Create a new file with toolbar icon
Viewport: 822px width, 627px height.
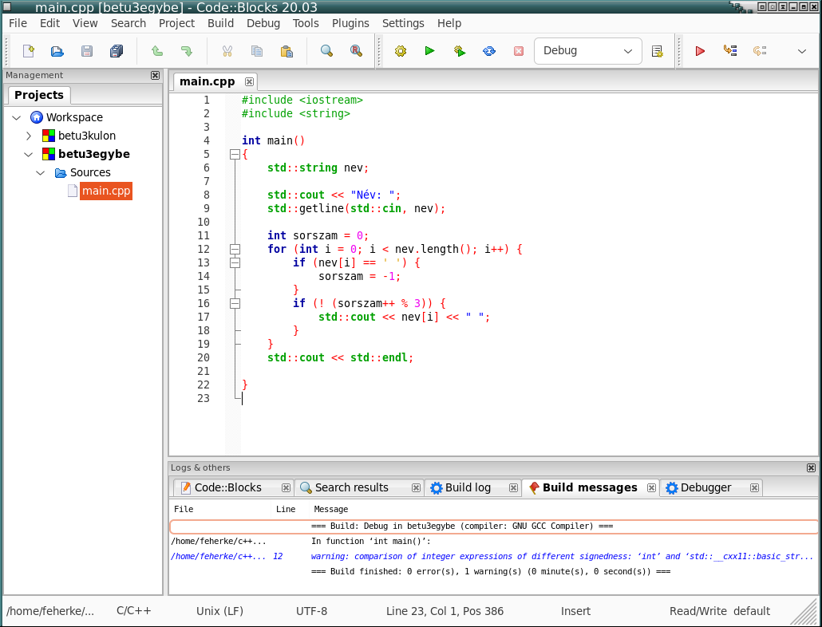tap(28, 51)
